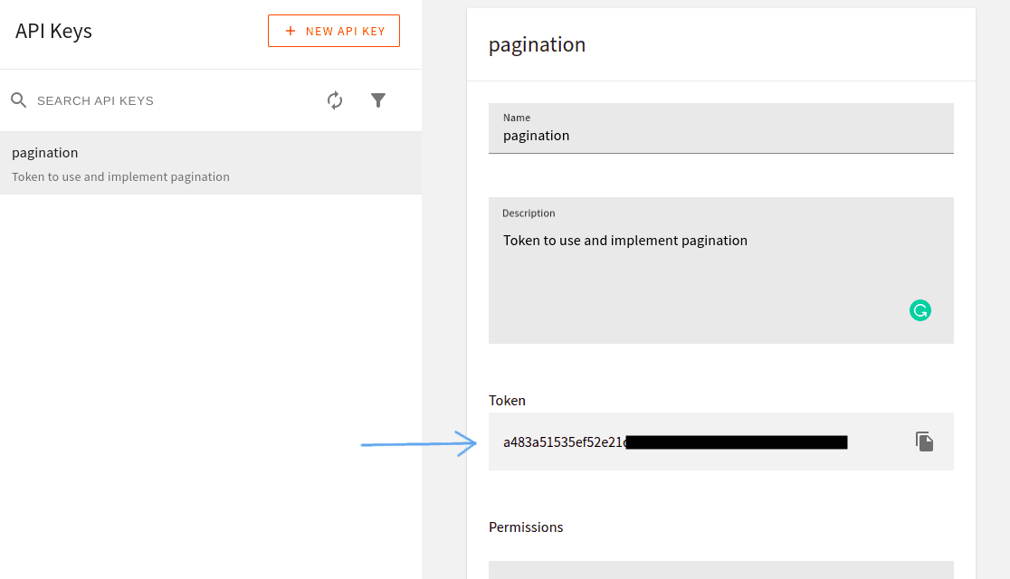Copy the token using the clipboard icon
Viewport: 1010px width, 579px height.
pyautogui.click(x=924, y=441)
